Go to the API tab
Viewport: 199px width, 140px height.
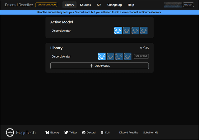(x=99, y=5)
